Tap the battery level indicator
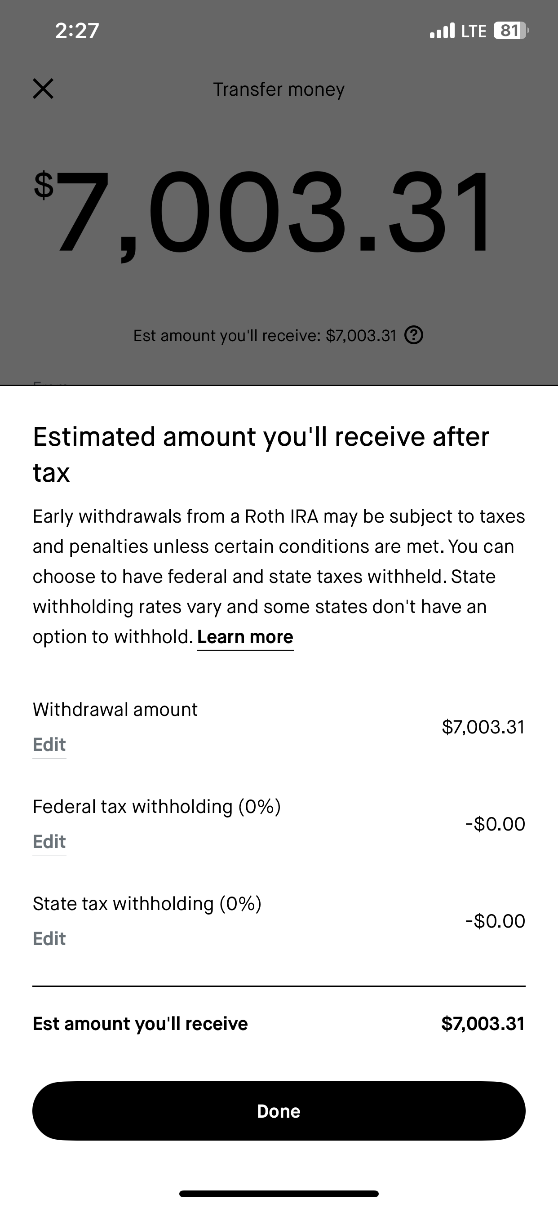Screen dimensions: 558x1208 [x=510, y=31]
